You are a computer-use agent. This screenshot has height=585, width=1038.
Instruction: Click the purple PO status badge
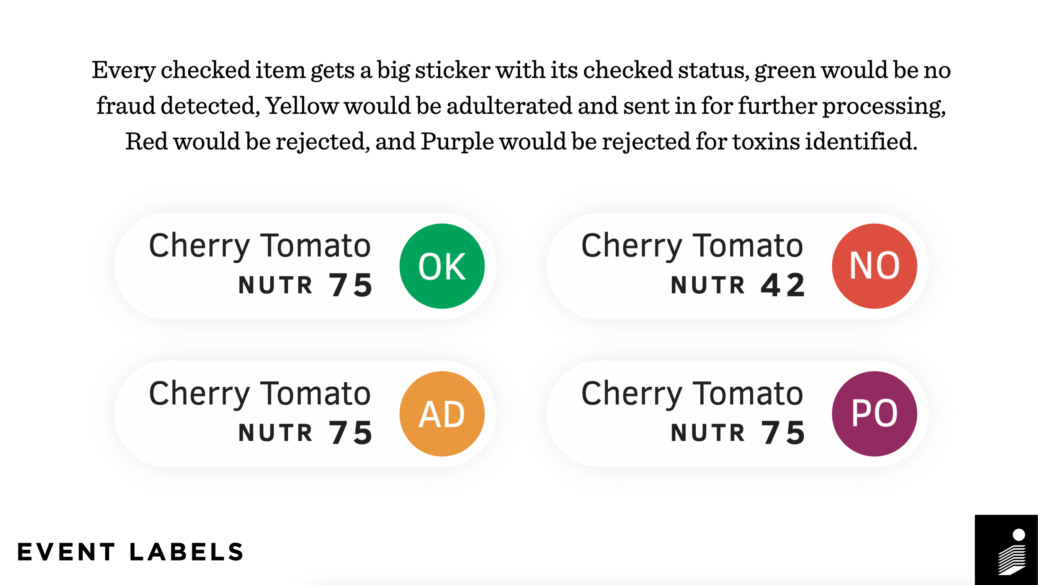pos(875,414)
